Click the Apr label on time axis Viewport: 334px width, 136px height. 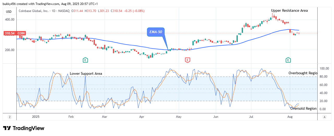[x=142, y=117]
